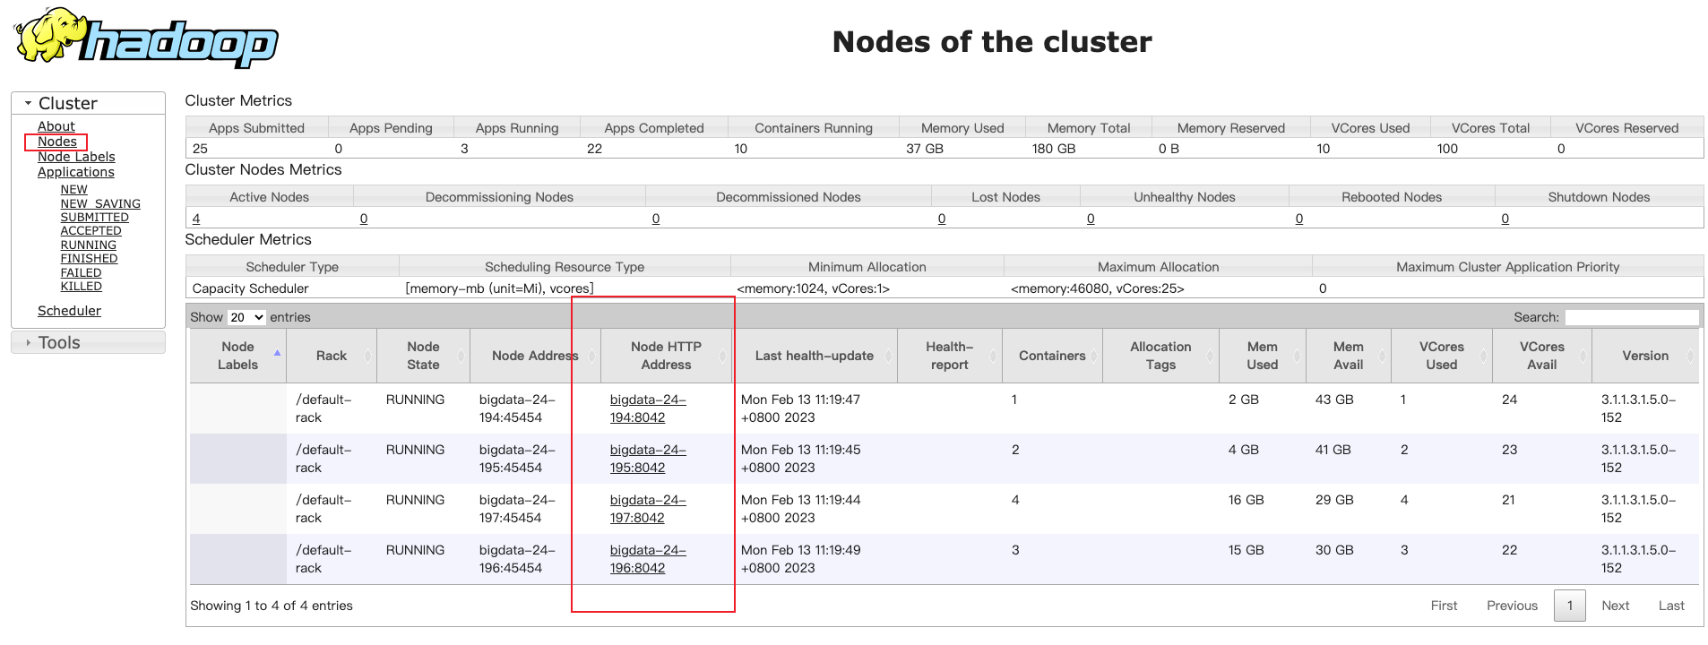
Task: Sort table by VCores Avail column
Action: [x=1541, y=356]
